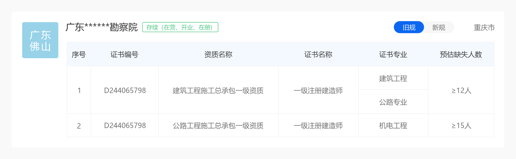Click the 建筑工程 specialty cell

pyautogui.click(x=393, y=79)
